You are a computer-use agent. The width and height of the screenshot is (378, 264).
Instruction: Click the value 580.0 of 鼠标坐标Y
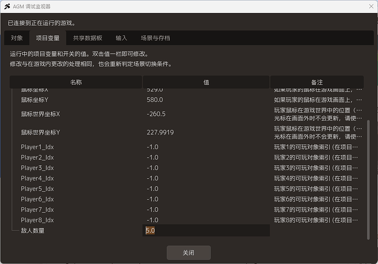pos(155,100)
